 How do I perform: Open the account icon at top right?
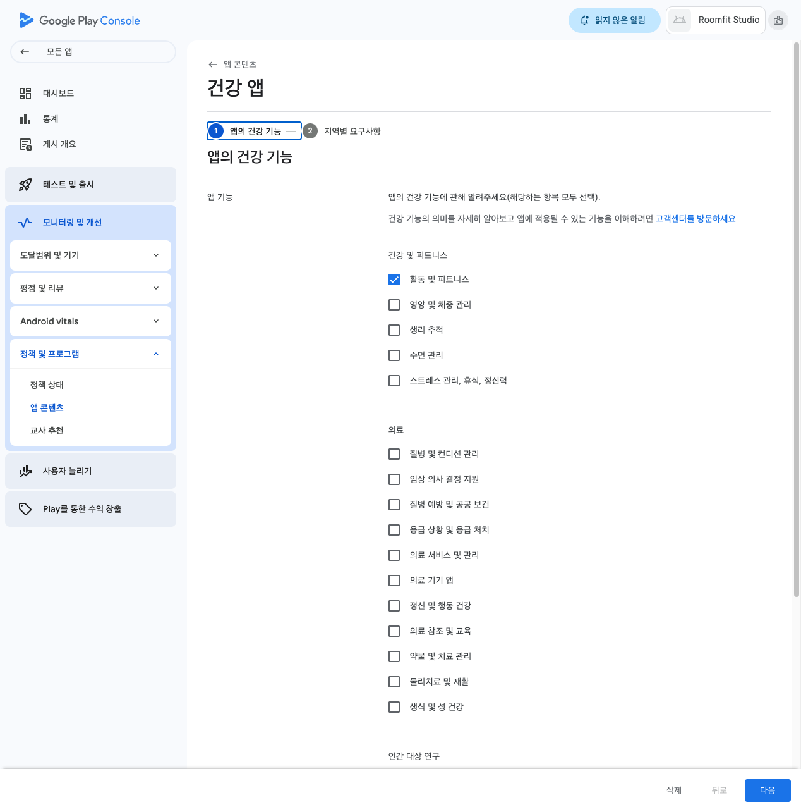tap(778, 20)
